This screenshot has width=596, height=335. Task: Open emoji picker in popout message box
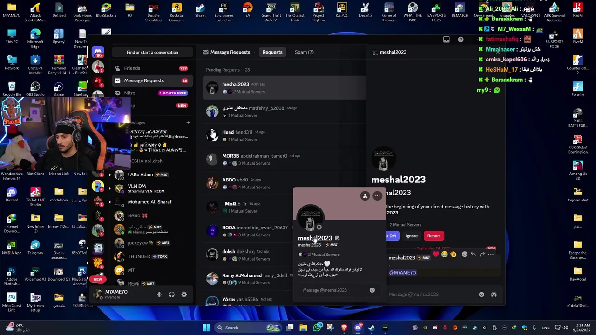(372, 290)
